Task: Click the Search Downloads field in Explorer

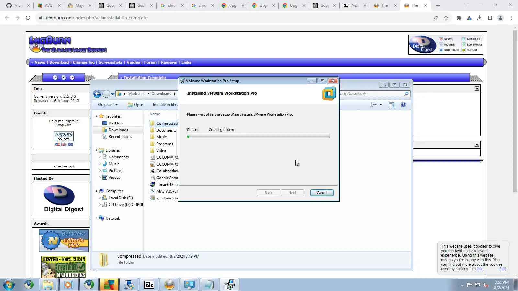Action: (x=374, y=94)
